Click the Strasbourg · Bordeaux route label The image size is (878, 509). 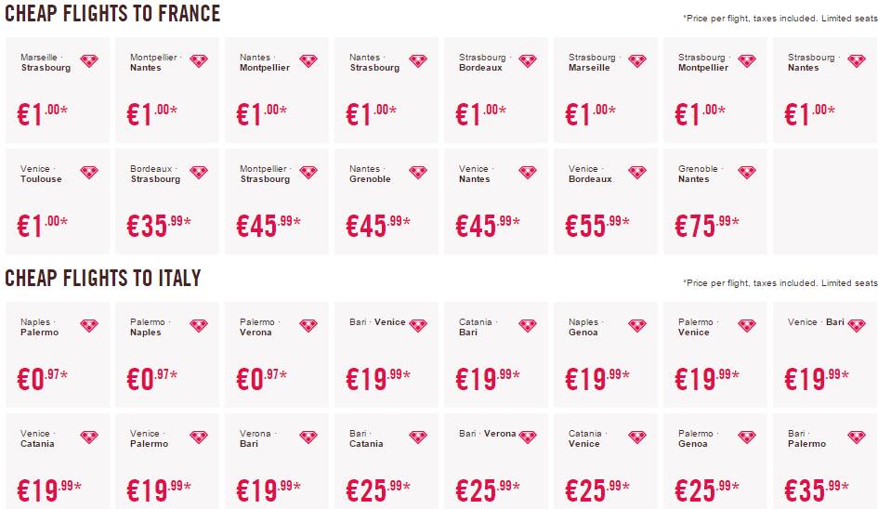tap(482, 62)
